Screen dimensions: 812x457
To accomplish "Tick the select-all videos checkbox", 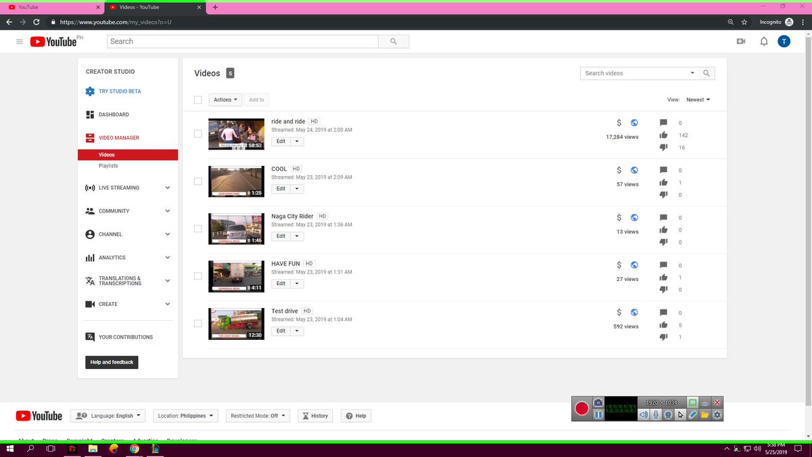I will [x=198, y=100].
